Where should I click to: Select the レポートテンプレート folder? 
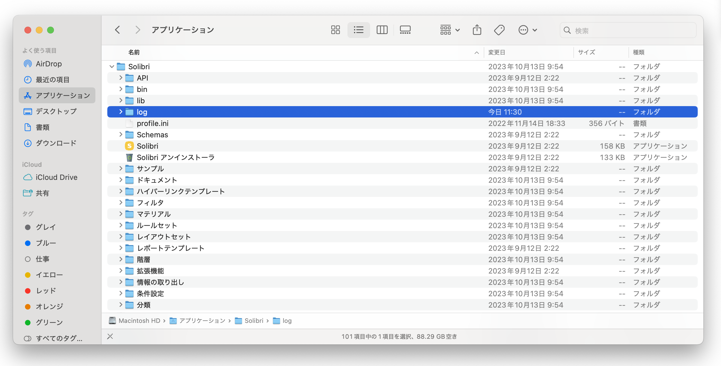[x=402, y=248]
